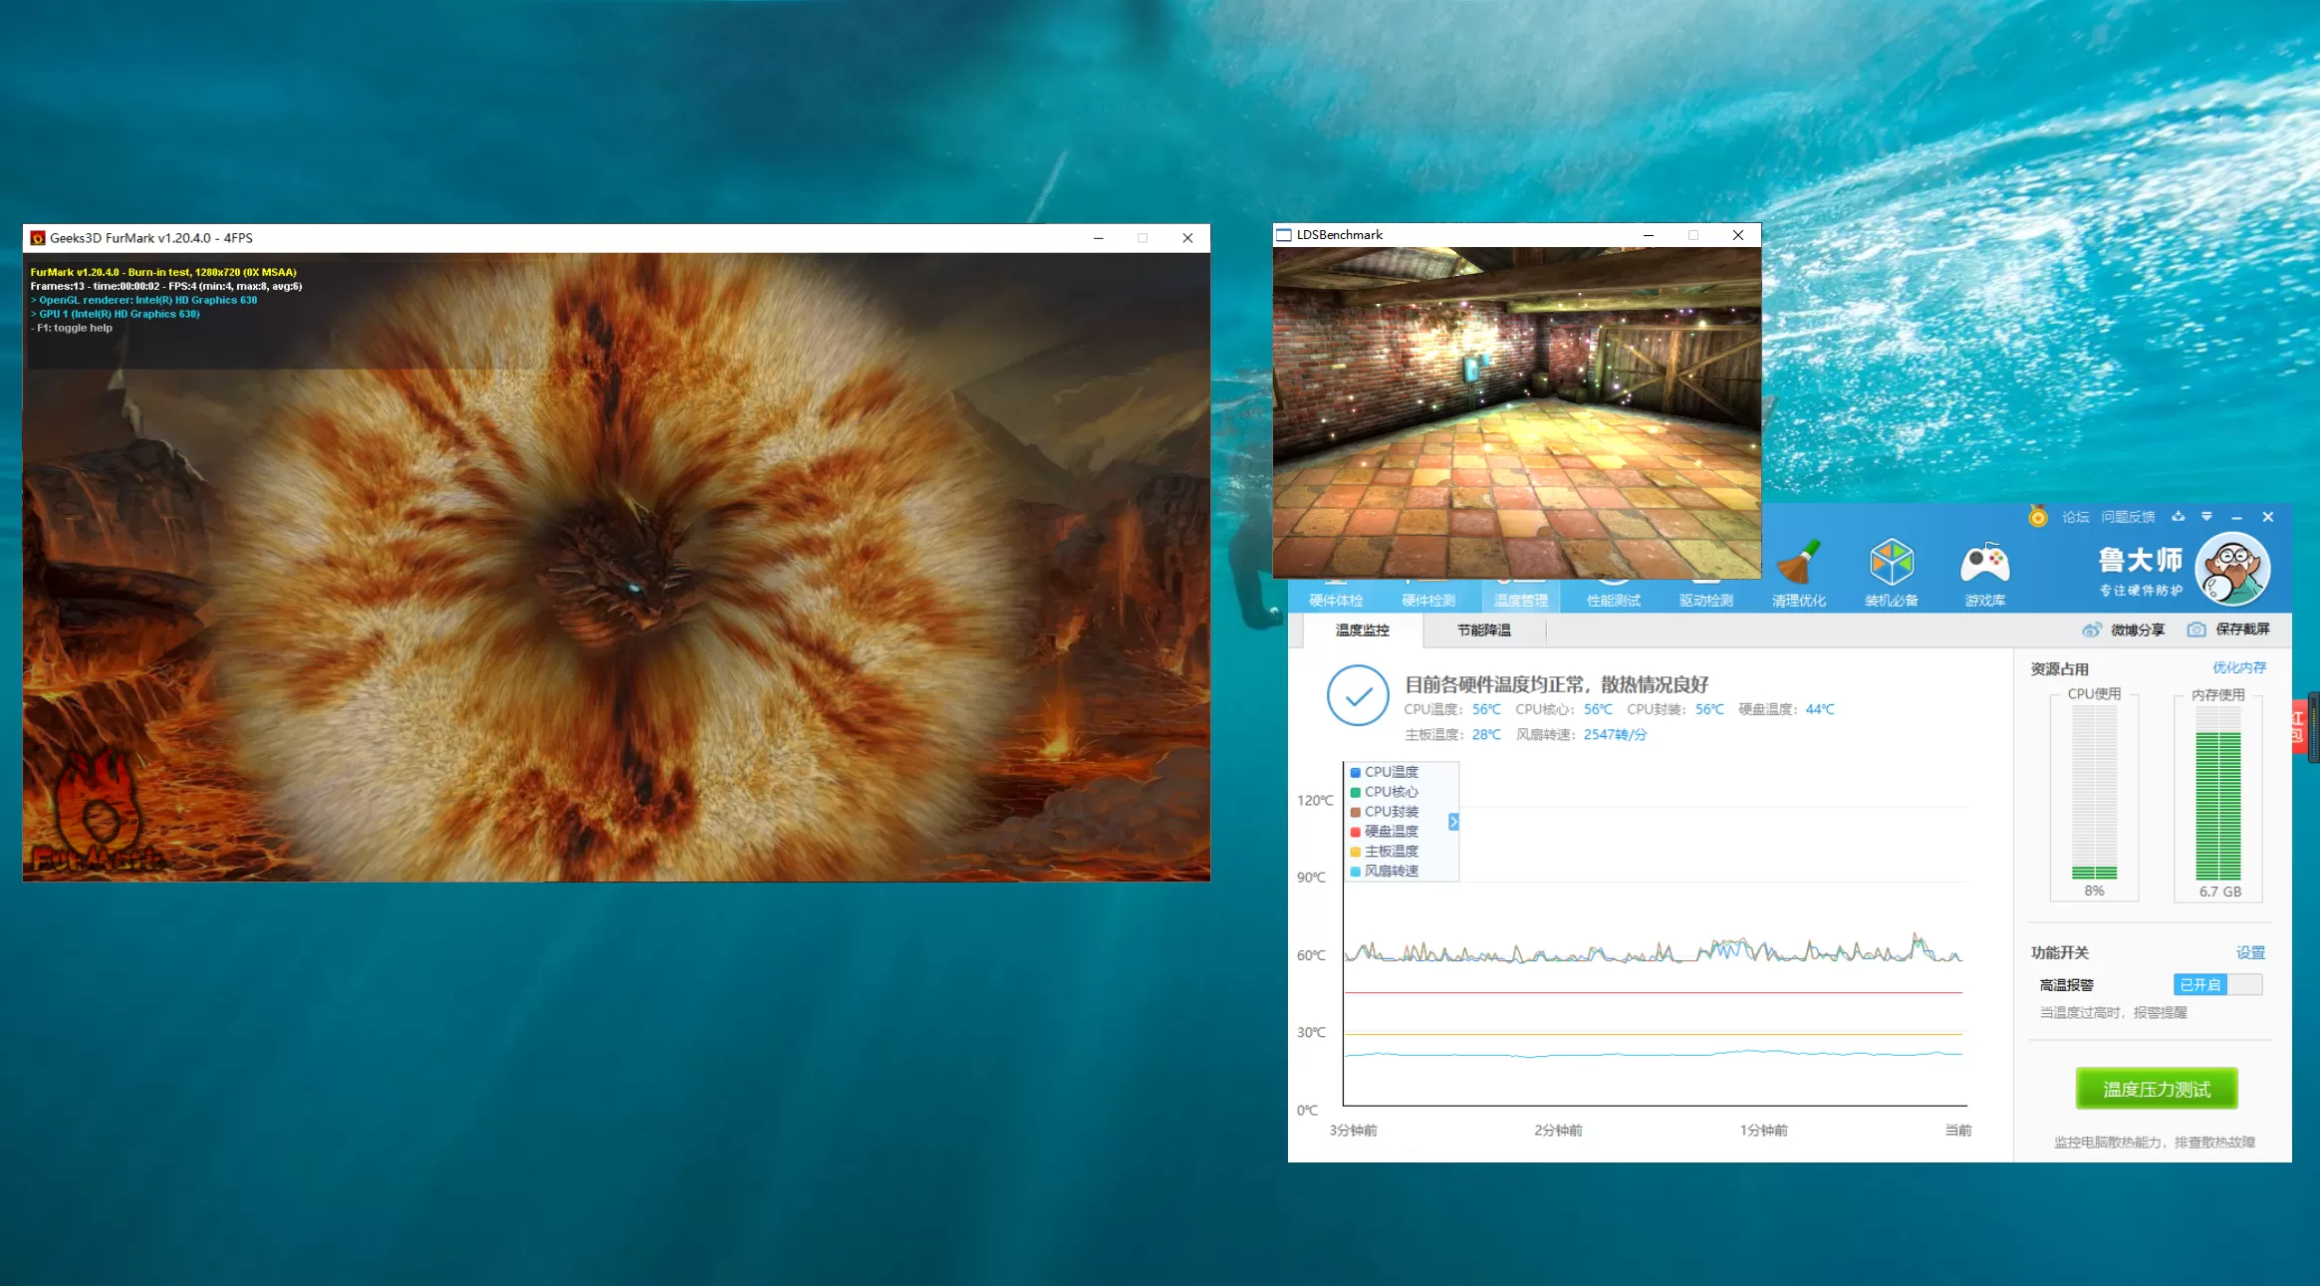Screen dimensions: 2320x1286
Task: Toggle 硬盘温度 legend series visibility
Action: [1390, 831]
